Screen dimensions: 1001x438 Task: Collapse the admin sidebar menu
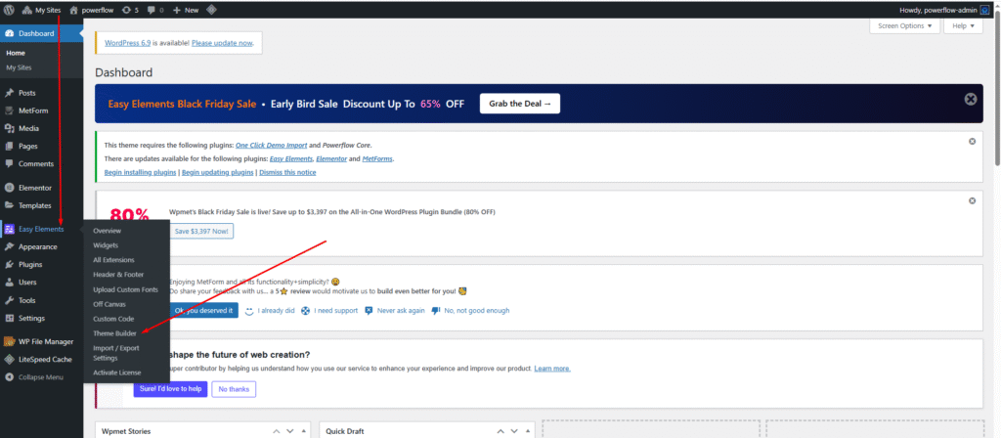tap(39, 376)
